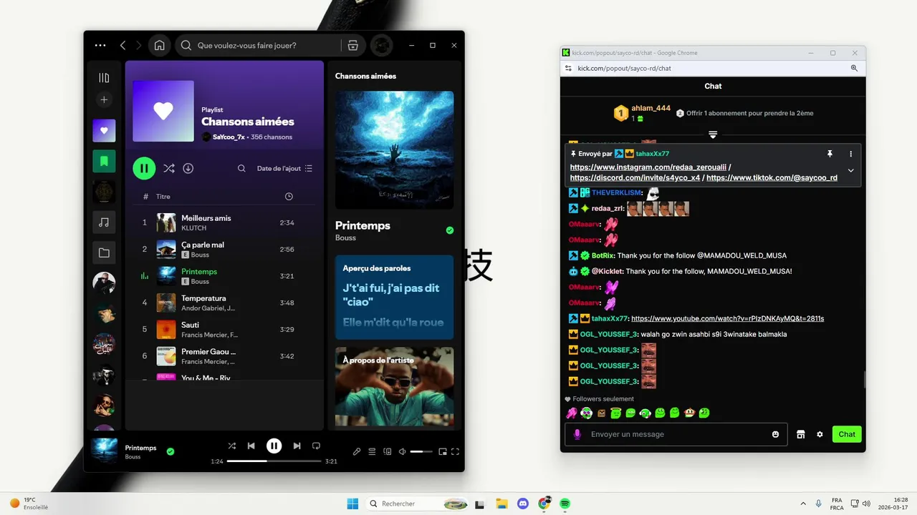Open the lyrics microphone icon
917x515 pixels.
[357, 451]
